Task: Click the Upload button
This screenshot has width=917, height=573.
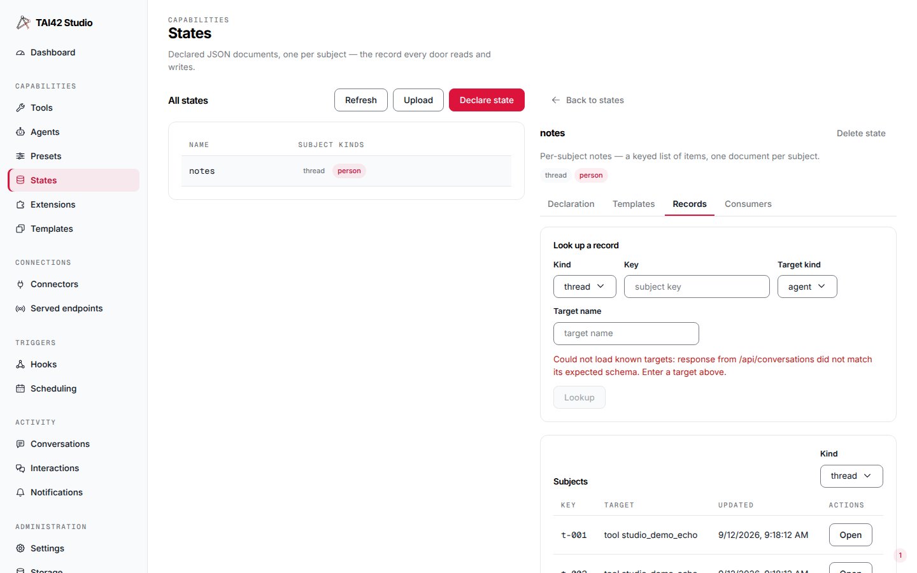Action: tap(418, 100)
